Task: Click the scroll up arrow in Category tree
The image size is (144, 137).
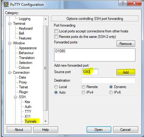Action: point(46,19)
